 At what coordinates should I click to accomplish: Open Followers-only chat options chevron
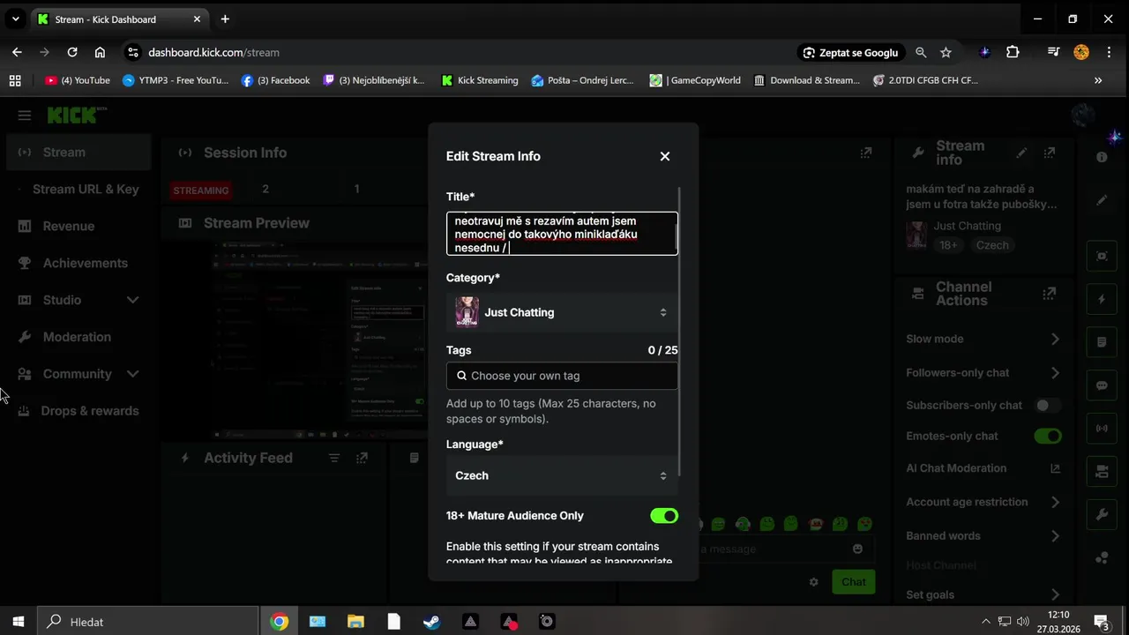(x=1055, y=373)
